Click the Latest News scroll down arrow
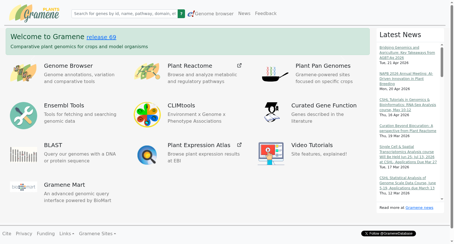 pos(442,199)
